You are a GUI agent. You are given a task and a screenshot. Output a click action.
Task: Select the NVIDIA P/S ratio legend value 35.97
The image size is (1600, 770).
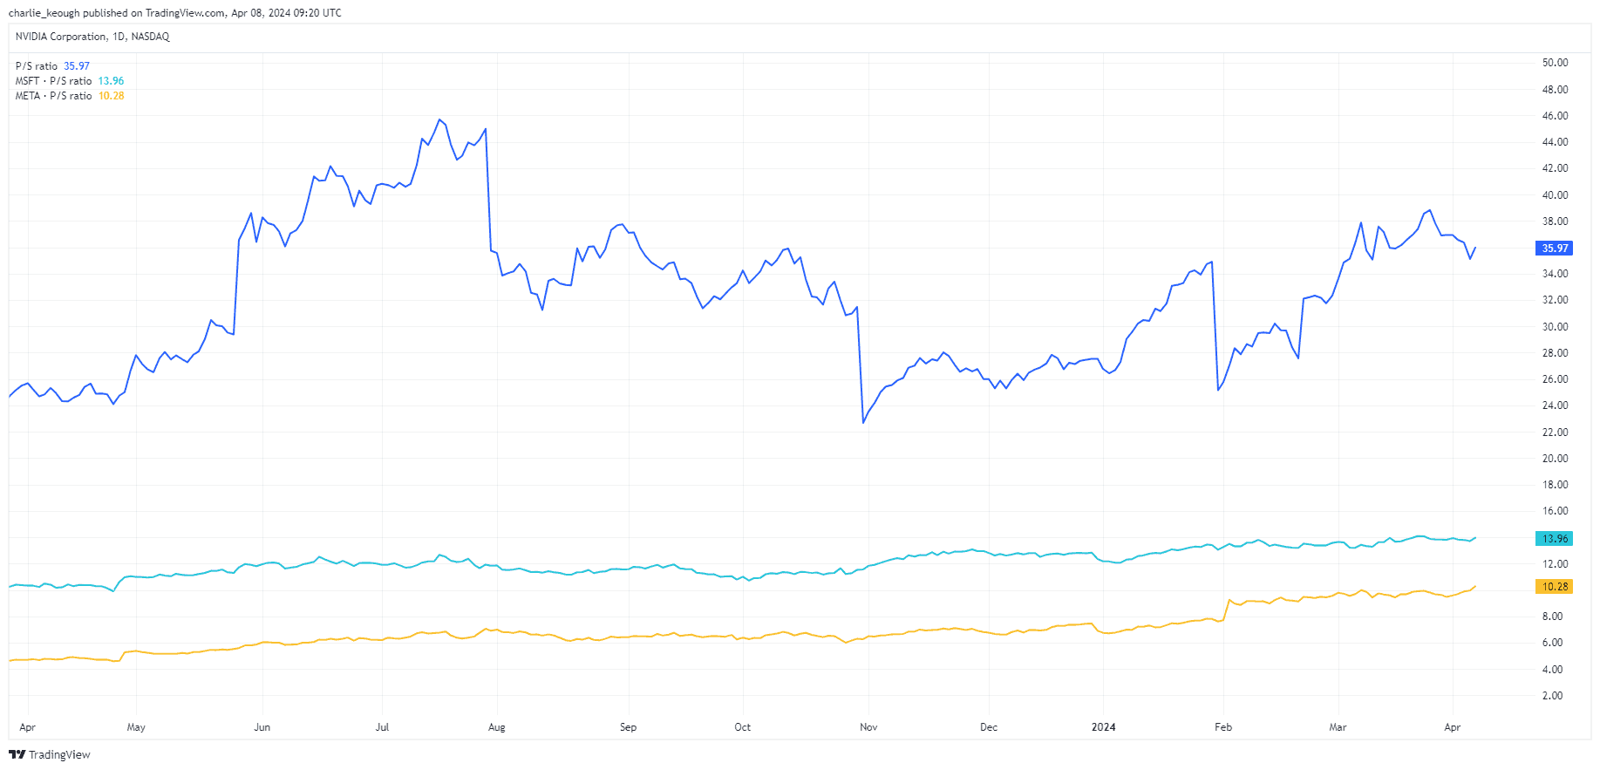click(77, 66)
